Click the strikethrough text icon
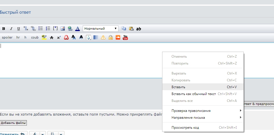The width and height of the screenshot is (274, 135). tap(52, 37)
